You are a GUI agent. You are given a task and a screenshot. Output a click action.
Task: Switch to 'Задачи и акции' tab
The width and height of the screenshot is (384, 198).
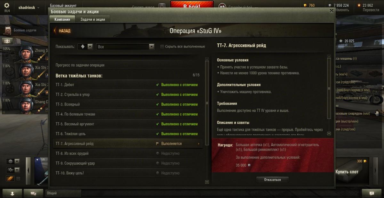92,19
